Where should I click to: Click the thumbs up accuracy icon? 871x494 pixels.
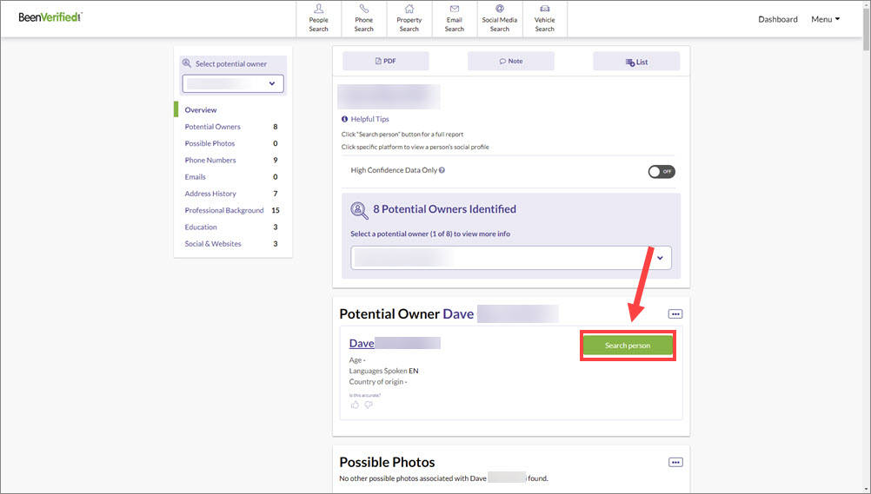355,405
